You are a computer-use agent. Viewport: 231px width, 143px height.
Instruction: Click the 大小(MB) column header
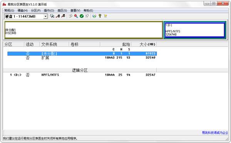click(x=144, y=44)
